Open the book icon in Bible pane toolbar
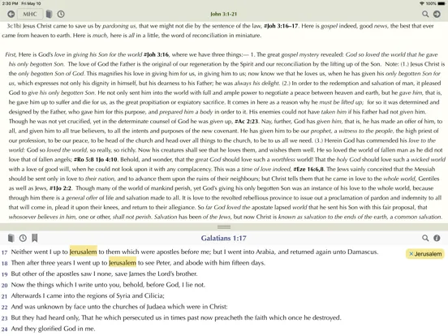The height and width of the screenshot is (336, 448). point(11,238)
